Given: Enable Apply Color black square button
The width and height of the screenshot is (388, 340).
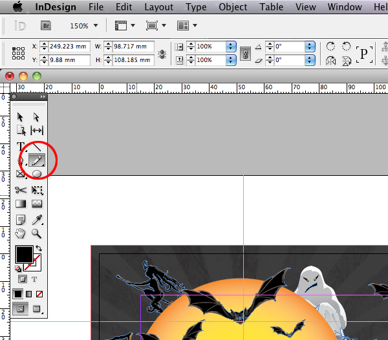Looking at the screenshot, I should point(18,294).
